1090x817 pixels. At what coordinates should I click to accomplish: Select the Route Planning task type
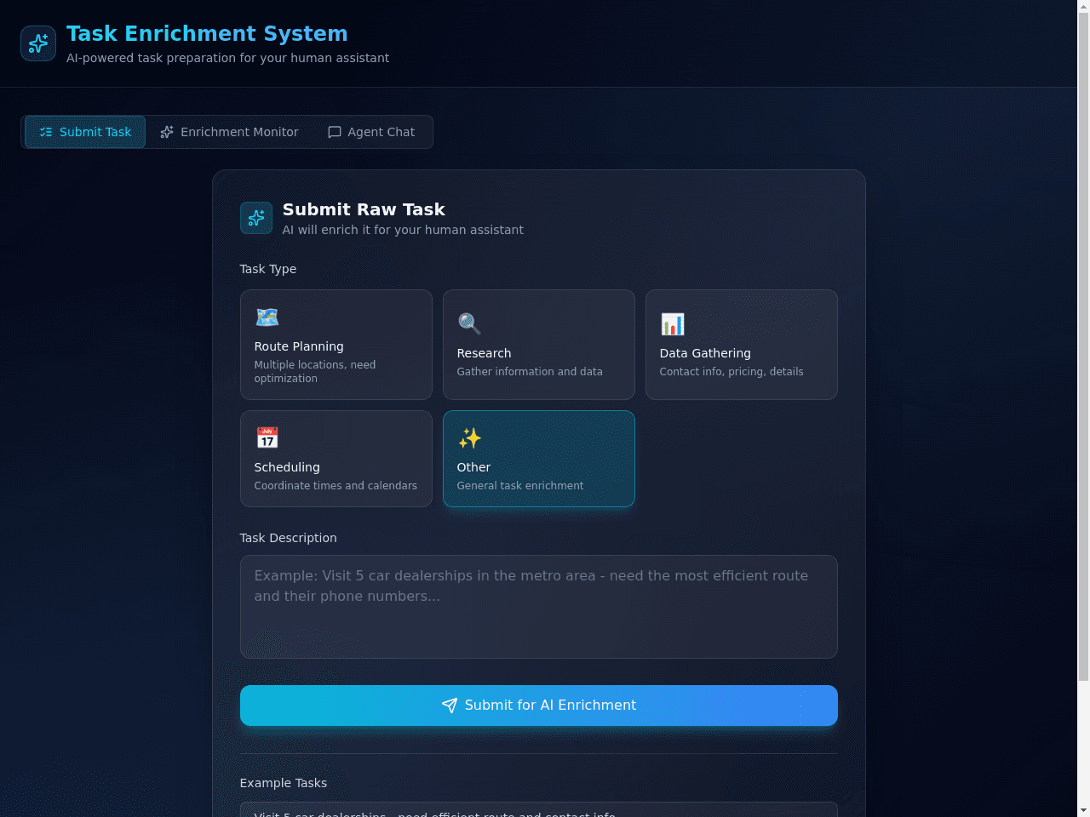click(x=336, y=345)
